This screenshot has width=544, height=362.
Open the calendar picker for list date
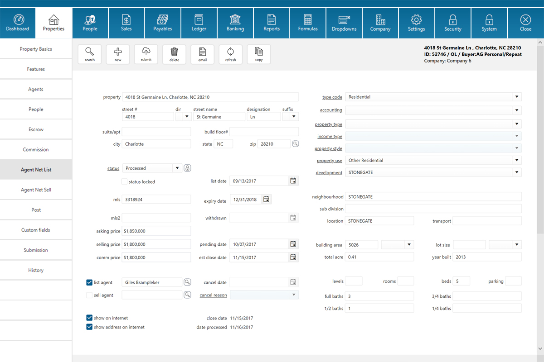[293, 181]
